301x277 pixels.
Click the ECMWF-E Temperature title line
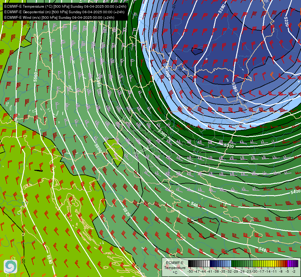coord(65,6)
